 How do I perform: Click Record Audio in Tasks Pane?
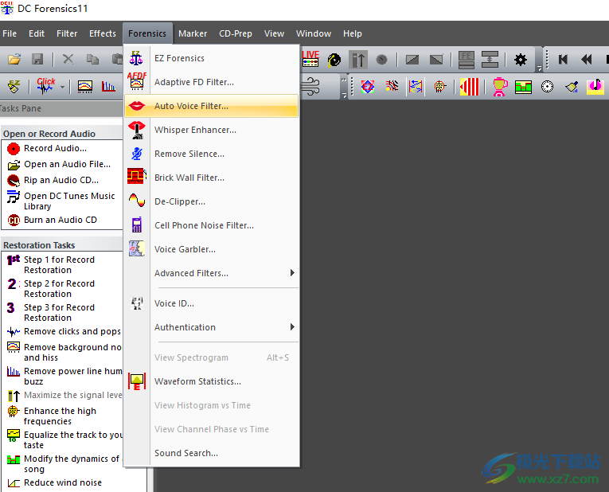(55, 148)
